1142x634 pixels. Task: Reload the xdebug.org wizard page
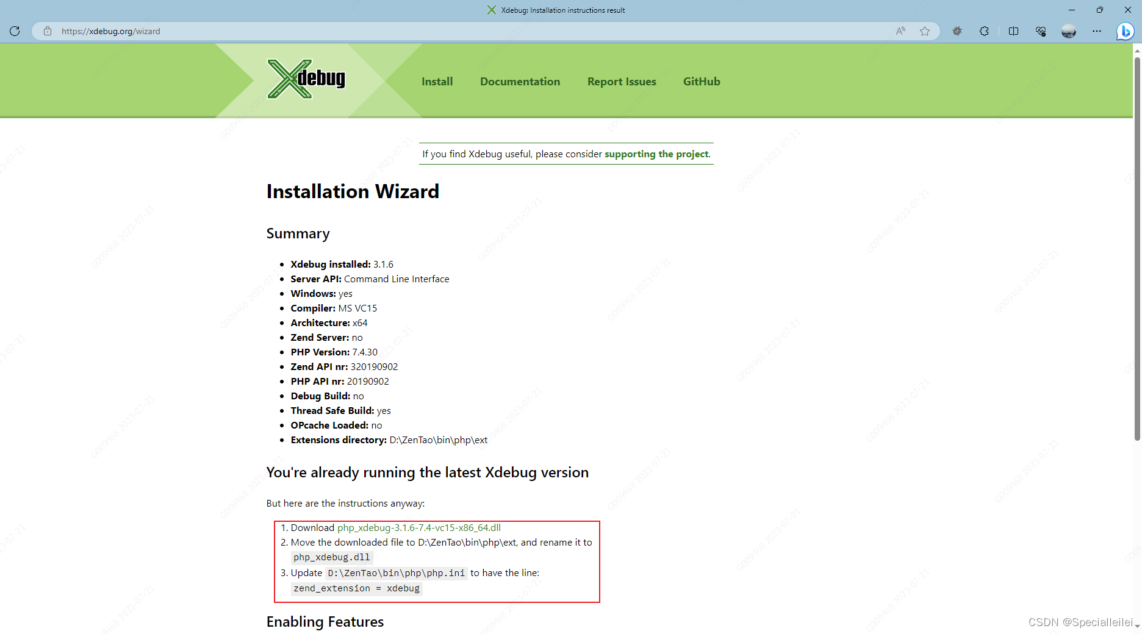[x=15, y=31]
